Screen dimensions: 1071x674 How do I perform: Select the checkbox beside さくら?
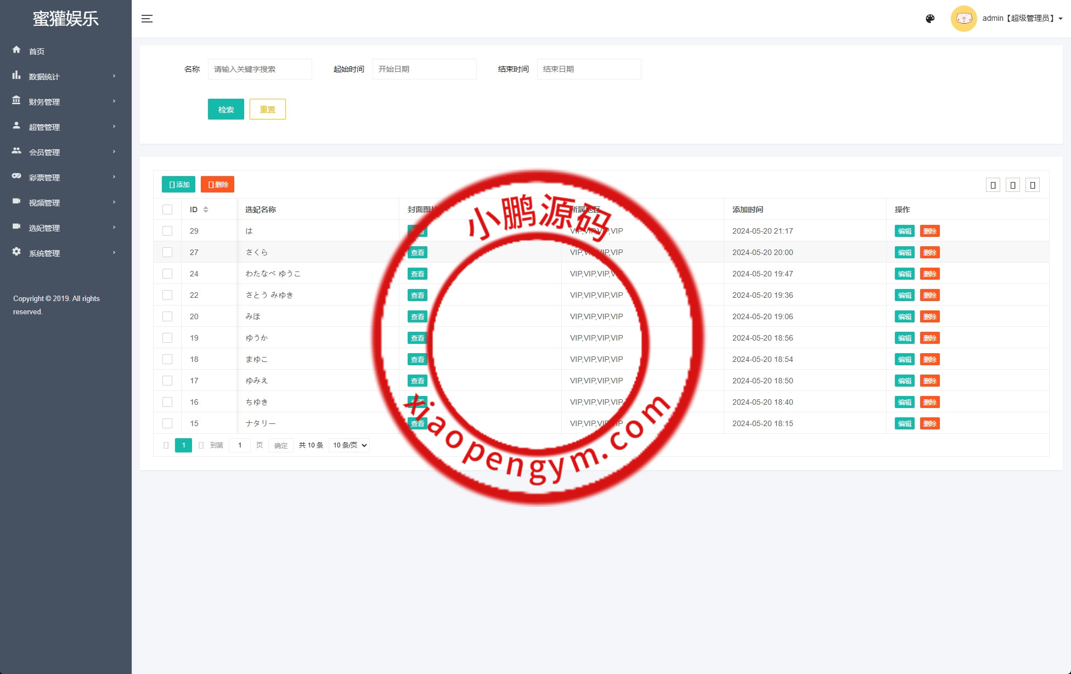pos(167,252)
